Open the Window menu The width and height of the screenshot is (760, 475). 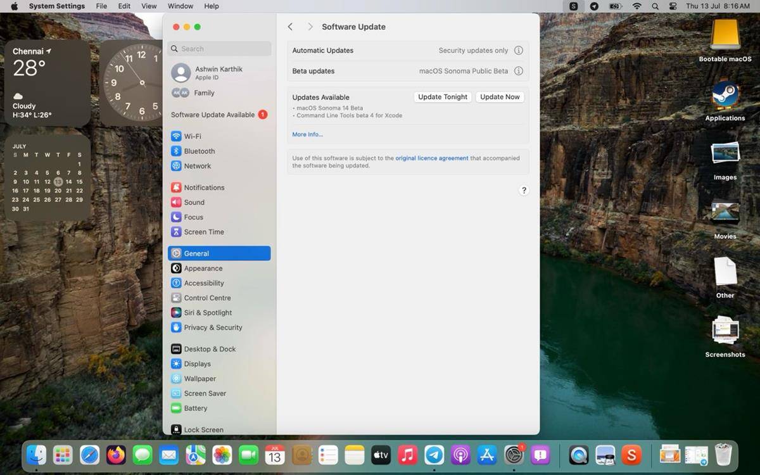click(180, 6)
